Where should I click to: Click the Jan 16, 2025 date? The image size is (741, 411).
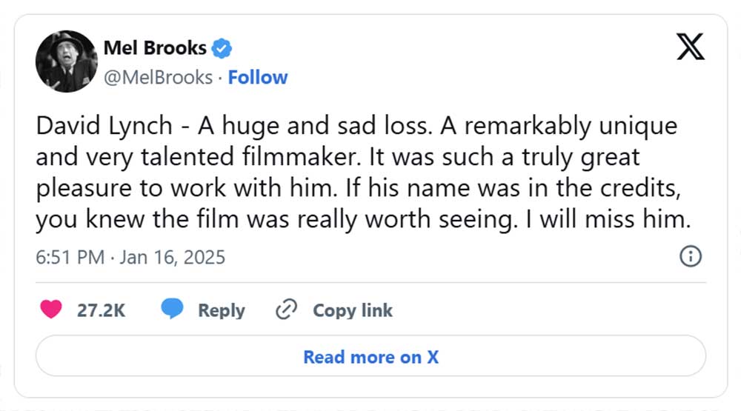[171, 257]
